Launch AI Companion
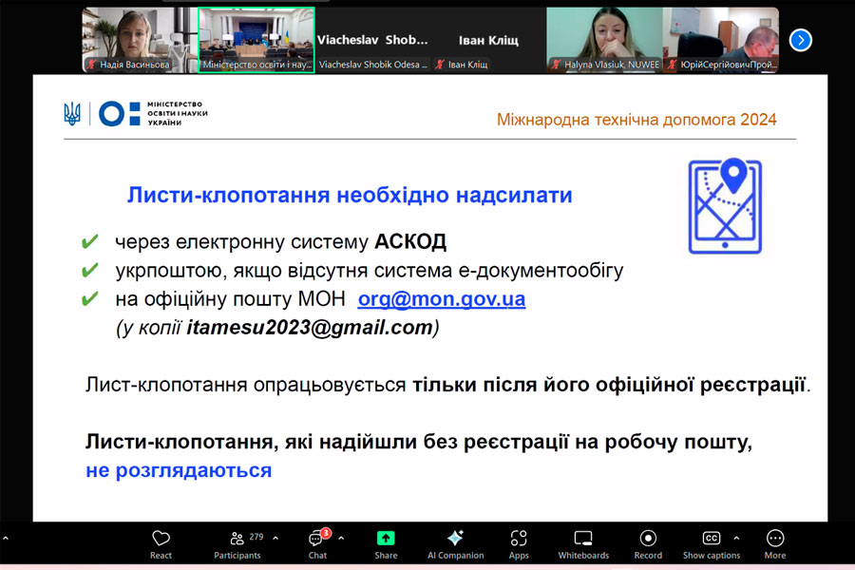The width and height of the screenshot is (855, 570). pos(455,543)
